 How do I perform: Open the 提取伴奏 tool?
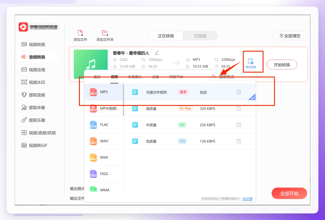pos(33,108)
